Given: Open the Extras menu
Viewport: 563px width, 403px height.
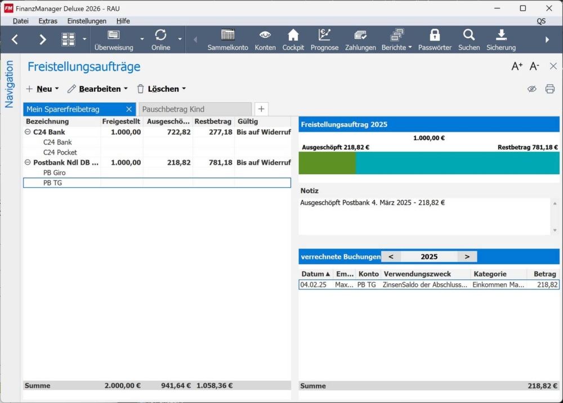Looking at the screenshot, I should tap(47, 21).
